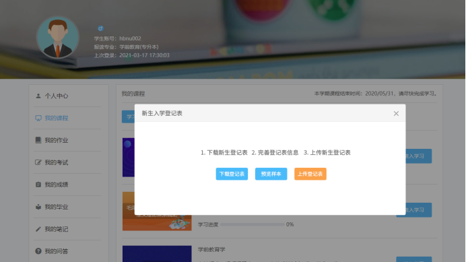The height and width of the screenshot is (262, 466).
Task: Open the 学前教育学 course thumbnail
Action: click(157, 254)
